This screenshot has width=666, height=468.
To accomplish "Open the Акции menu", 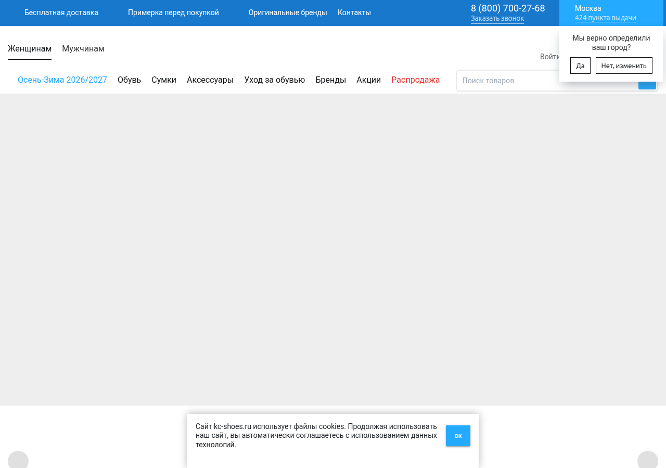I will point(369,80).
